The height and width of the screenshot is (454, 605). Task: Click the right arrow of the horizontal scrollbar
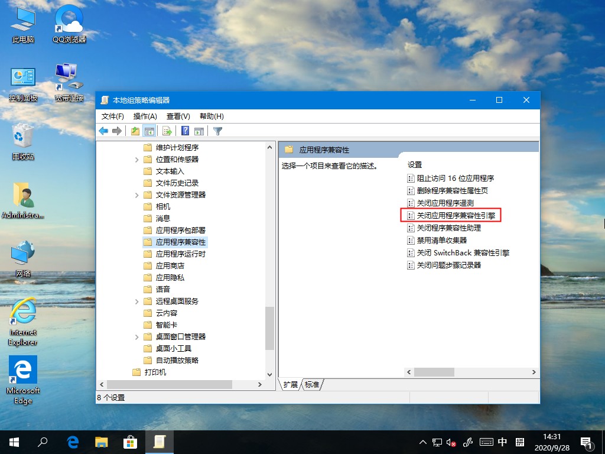(534, 372)
